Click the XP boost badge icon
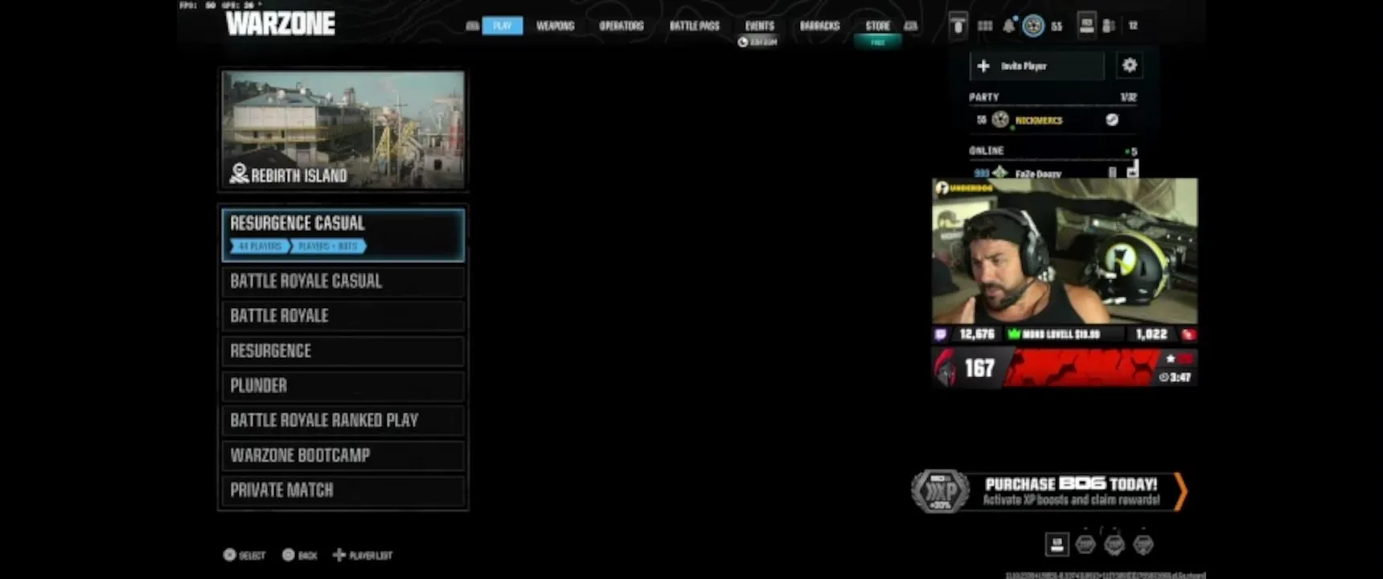 click(940, 491)
